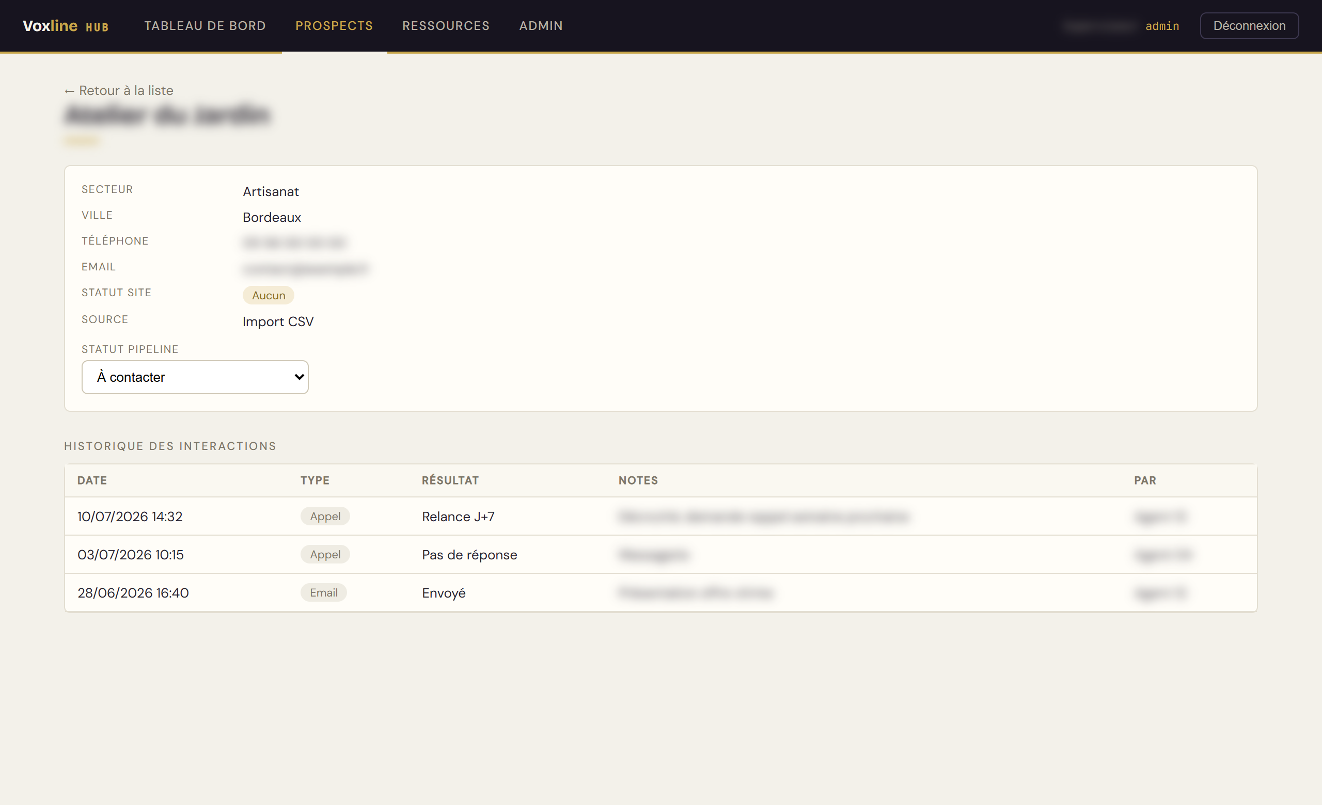Expand the Statut pipeline dropdown
Screen dimensions: 1322x805
195,377
